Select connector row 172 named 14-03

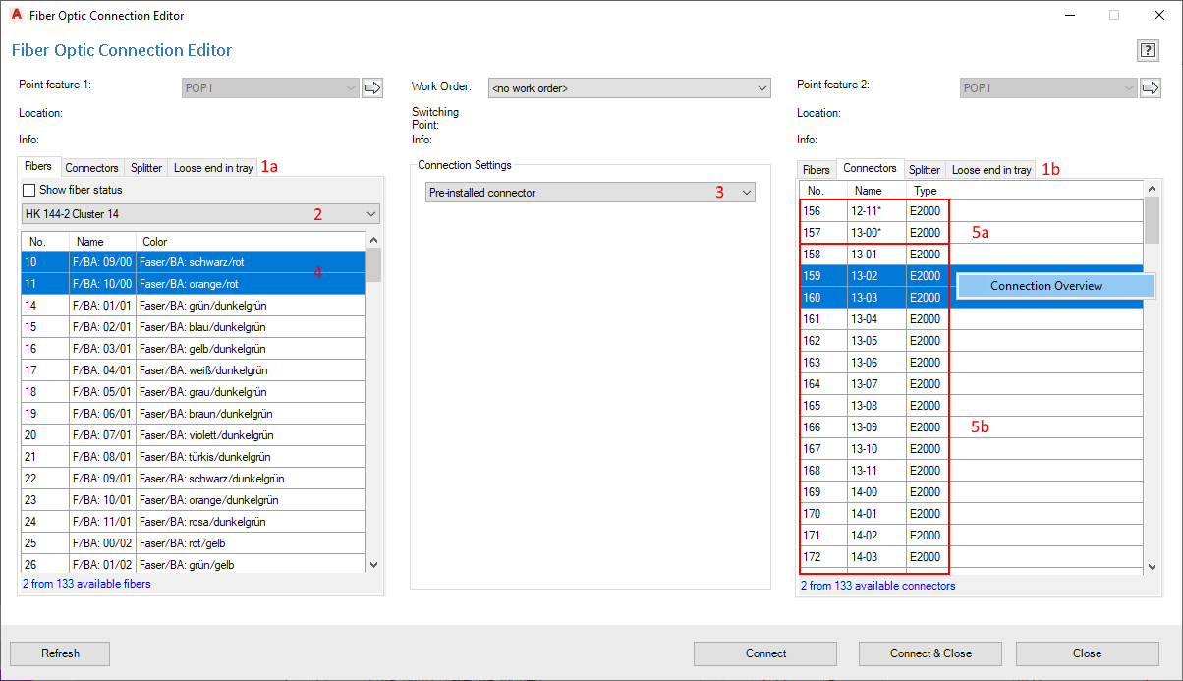(x=972, y=556)
